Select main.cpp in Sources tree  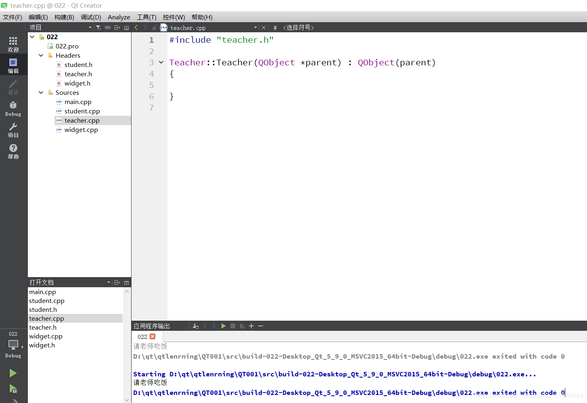[x=78, y=102]
